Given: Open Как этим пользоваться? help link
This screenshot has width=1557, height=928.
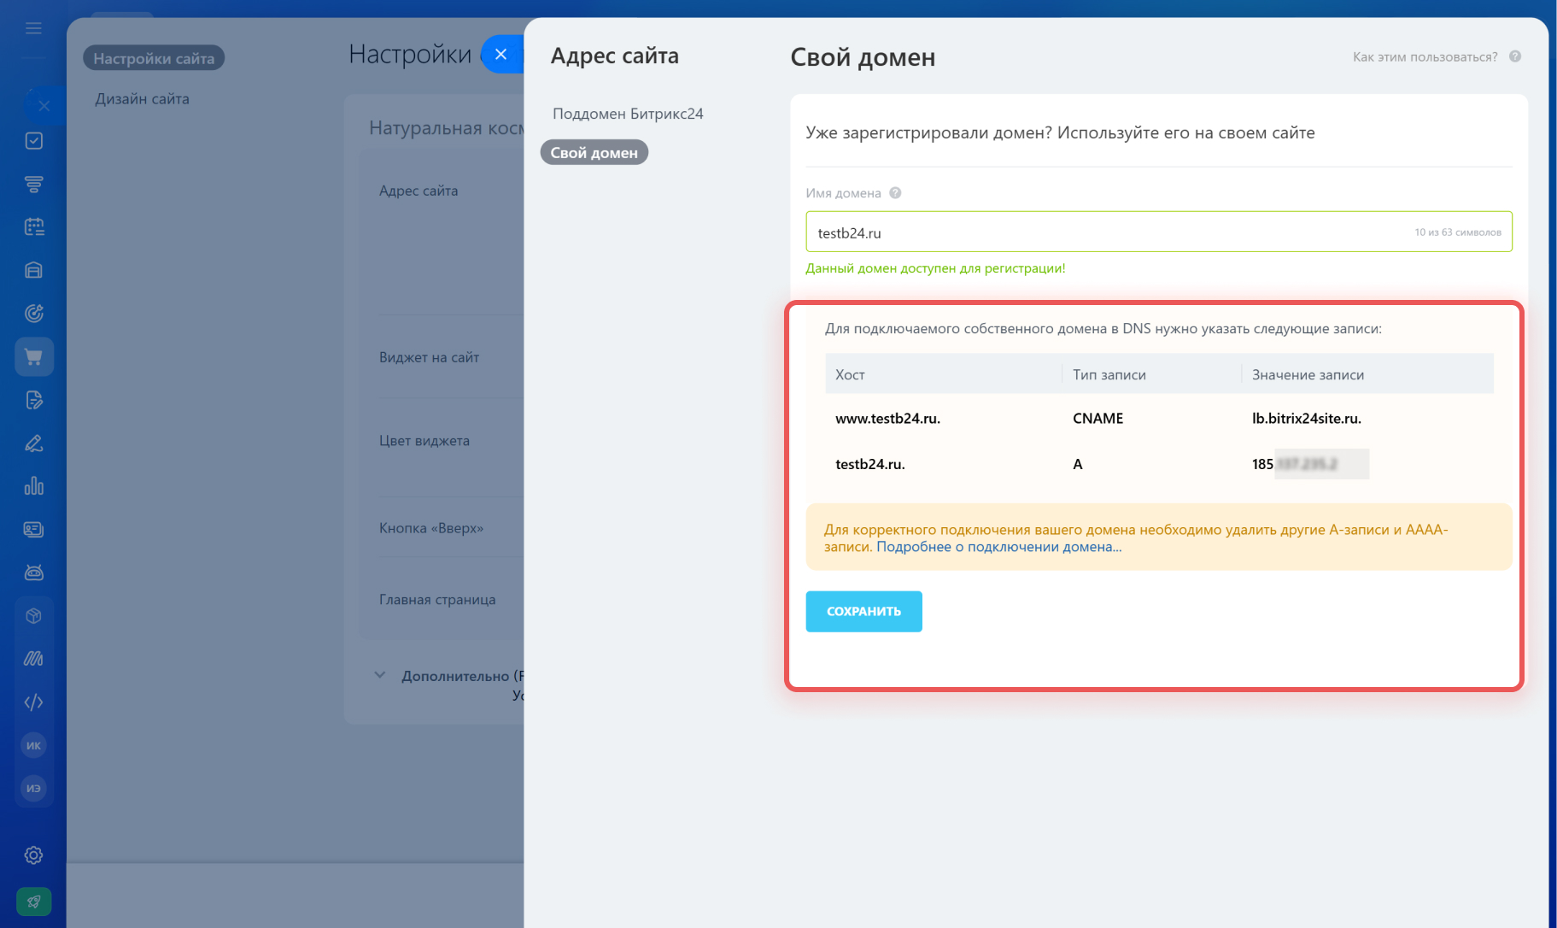Looking at the screenshot, I should pyautogui.click(x=1425, y=57).
